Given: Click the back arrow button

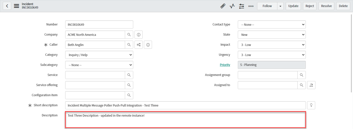Looking at the screenshot, I should [x=7, y=6].
